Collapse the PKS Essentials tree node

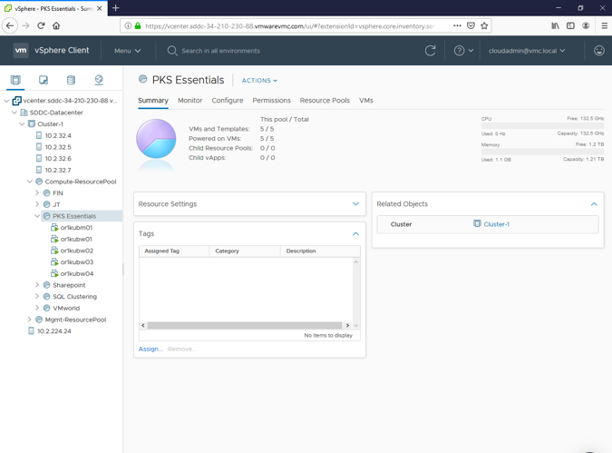pos(37,216)
